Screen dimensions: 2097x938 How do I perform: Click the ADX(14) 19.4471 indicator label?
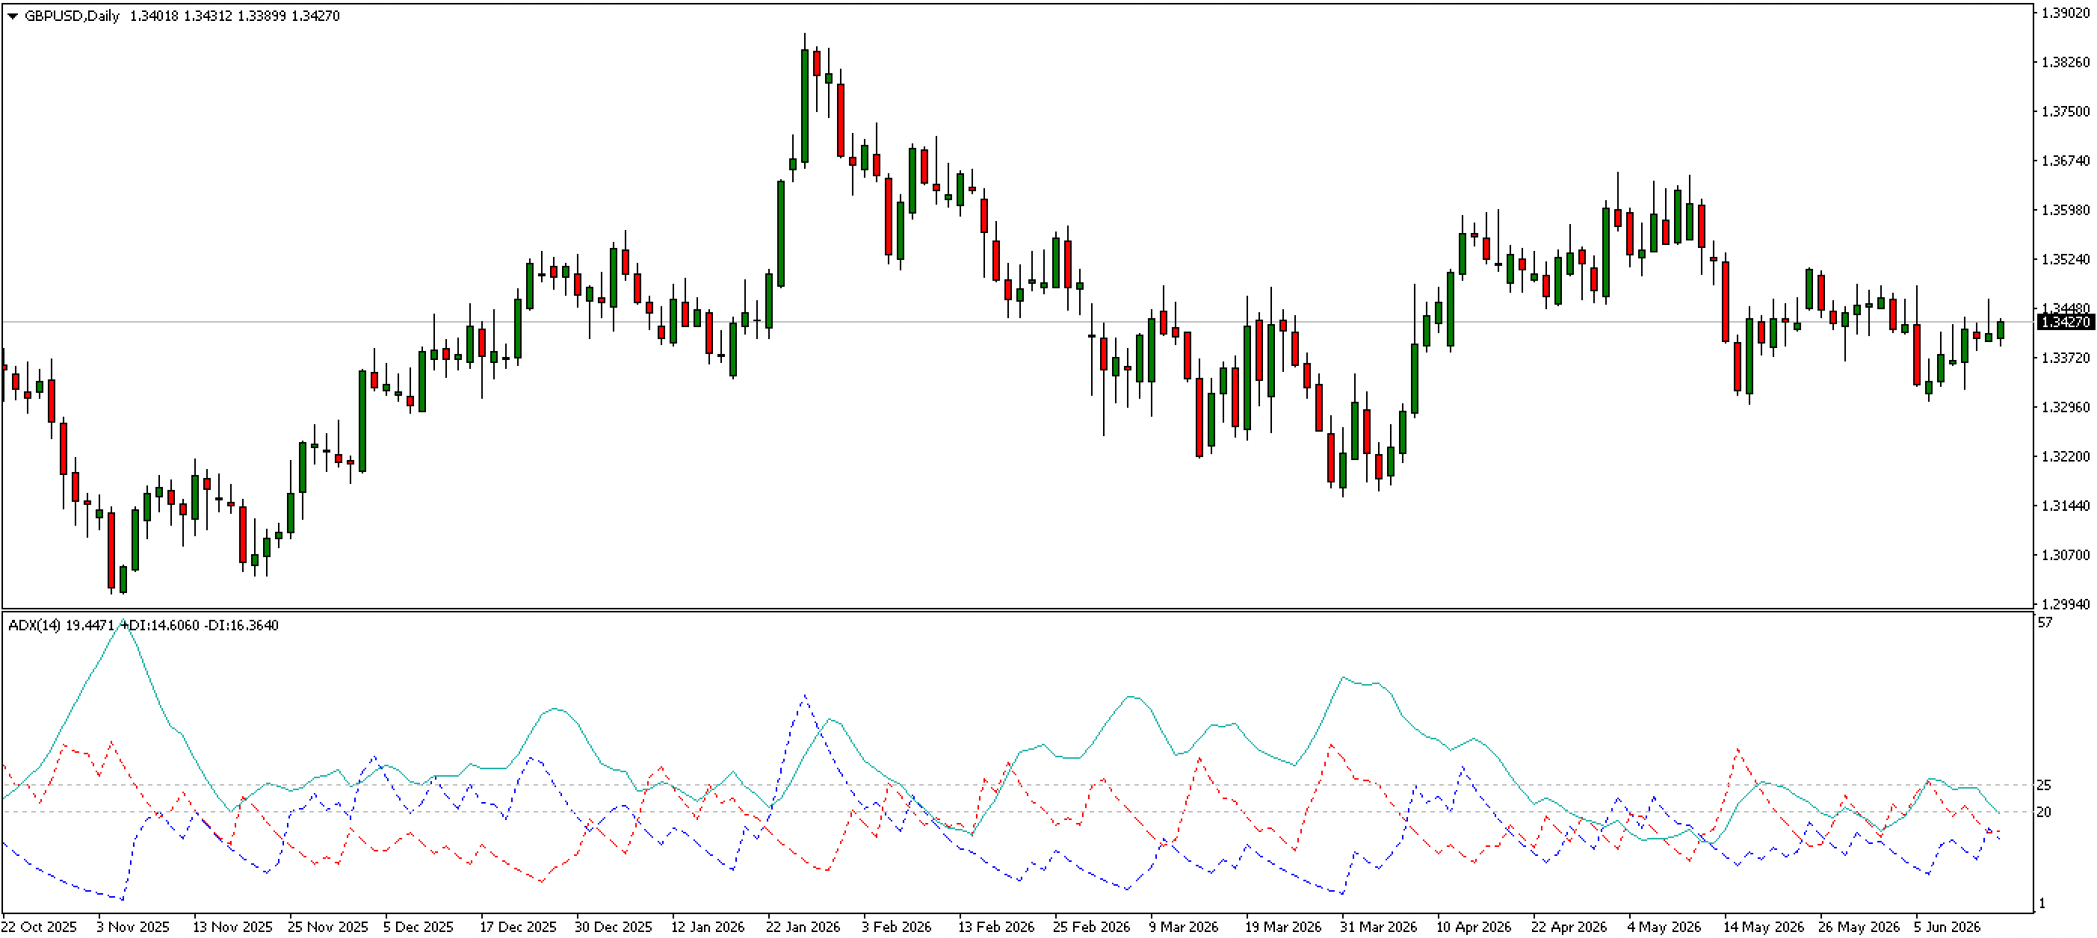[x=61, y=626]
